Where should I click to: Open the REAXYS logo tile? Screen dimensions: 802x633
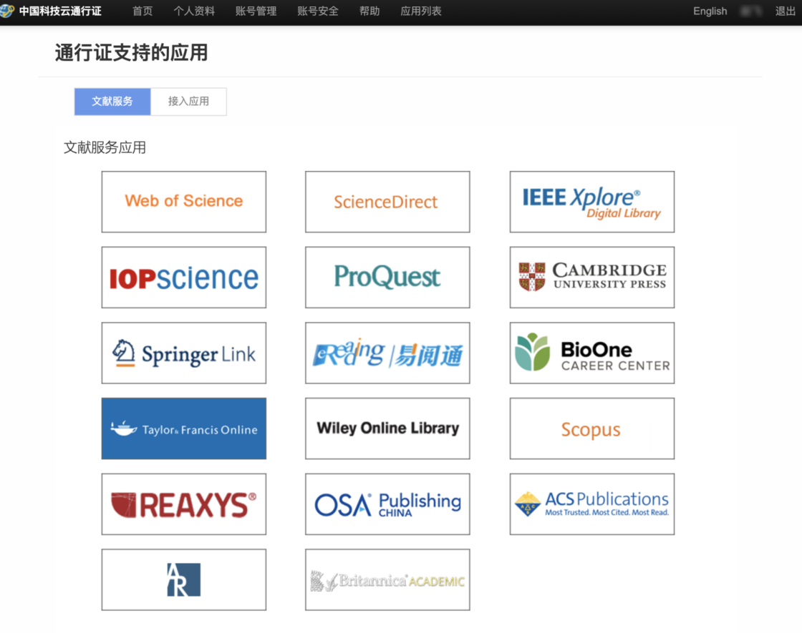[183, 504]
